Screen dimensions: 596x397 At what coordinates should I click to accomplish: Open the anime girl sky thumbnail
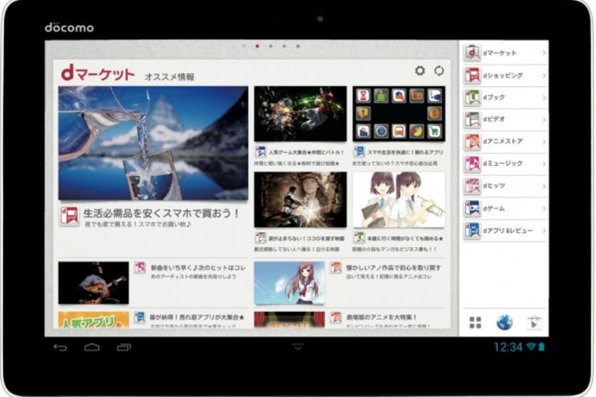pos(289,283)
